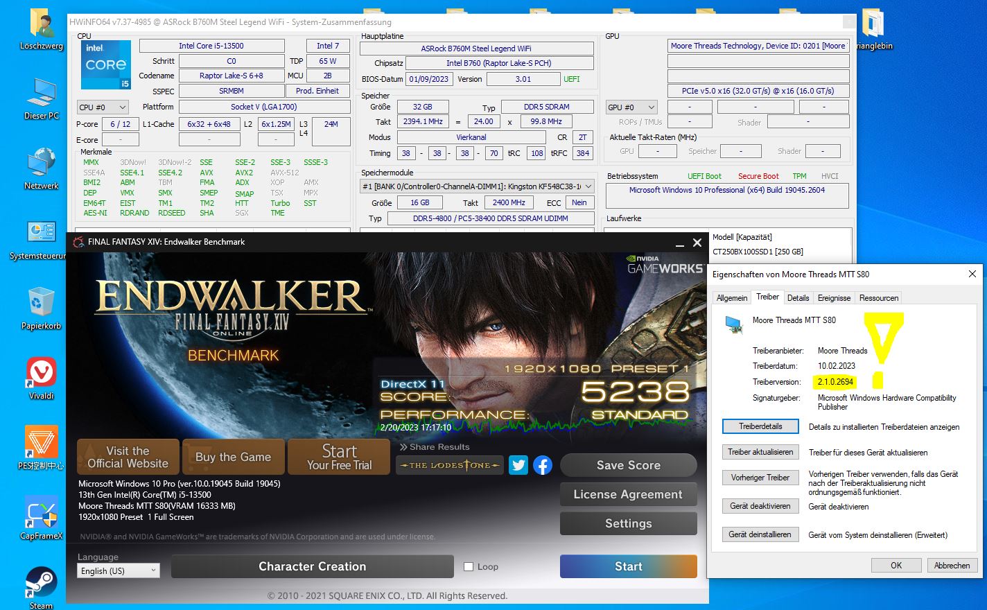Screen dimensions: 987x610
Task: Expand memory module bank dropdown
Action: (x=478, y=186)
